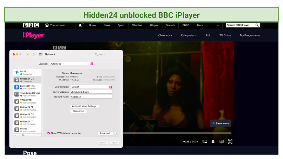Viewport: 283px width, 159px height.
Task: Click the Account Name field
Action: (91, 97)
